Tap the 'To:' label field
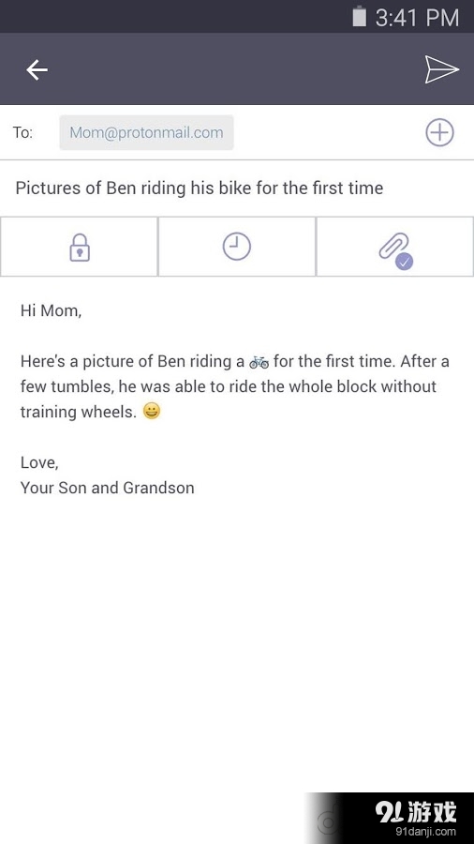Viewport: 474px width, 844px height. tap(23, 132)
